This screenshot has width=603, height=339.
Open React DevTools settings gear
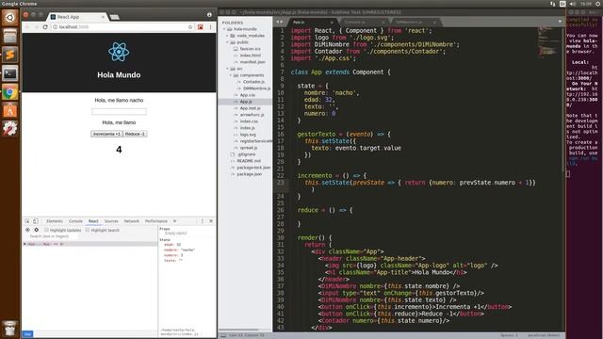[36, 230]
